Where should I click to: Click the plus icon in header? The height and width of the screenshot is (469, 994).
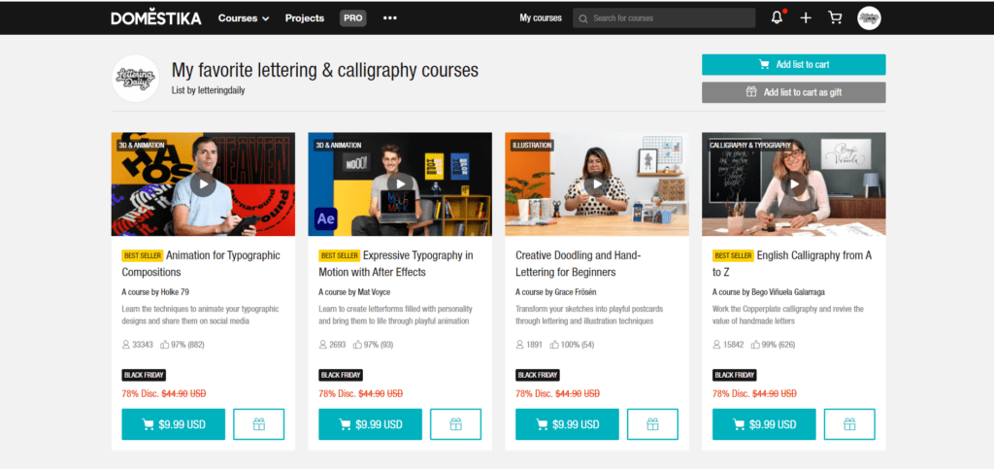[x=806, y=18]
